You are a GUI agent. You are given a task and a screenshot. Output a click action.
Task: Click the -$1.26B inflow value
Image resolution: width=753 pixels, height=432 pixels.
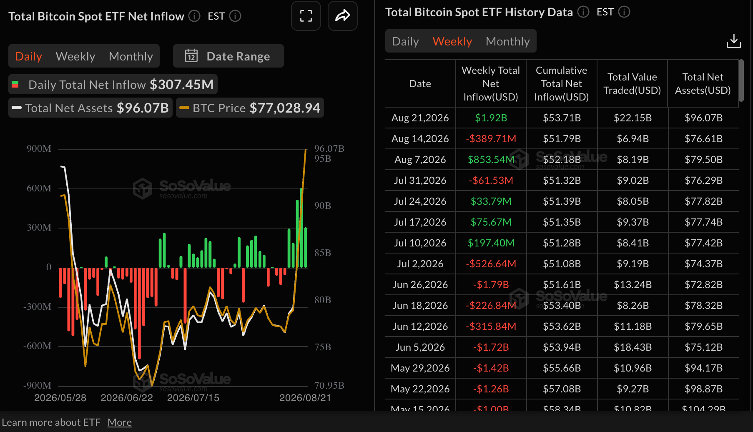coord(491,389)
